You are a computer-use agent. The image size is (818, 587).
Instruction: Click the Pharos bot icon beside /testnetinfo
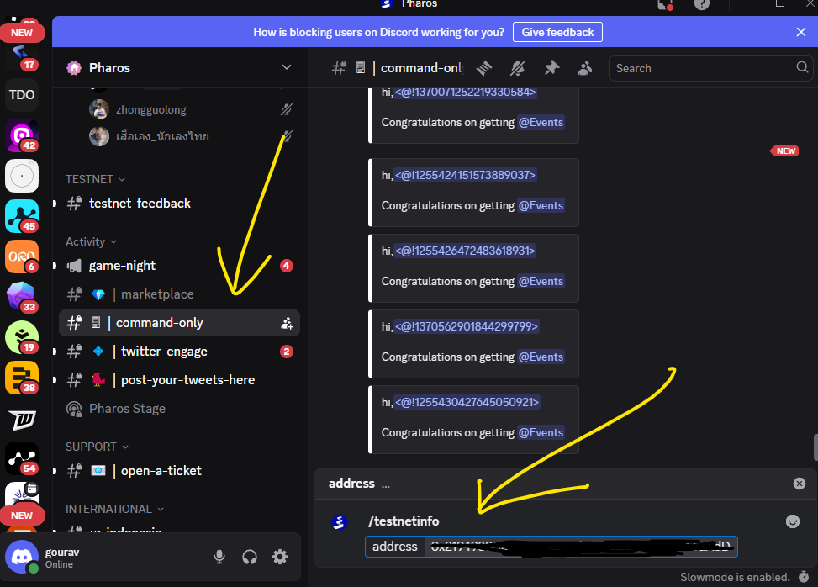pos(339,521)
